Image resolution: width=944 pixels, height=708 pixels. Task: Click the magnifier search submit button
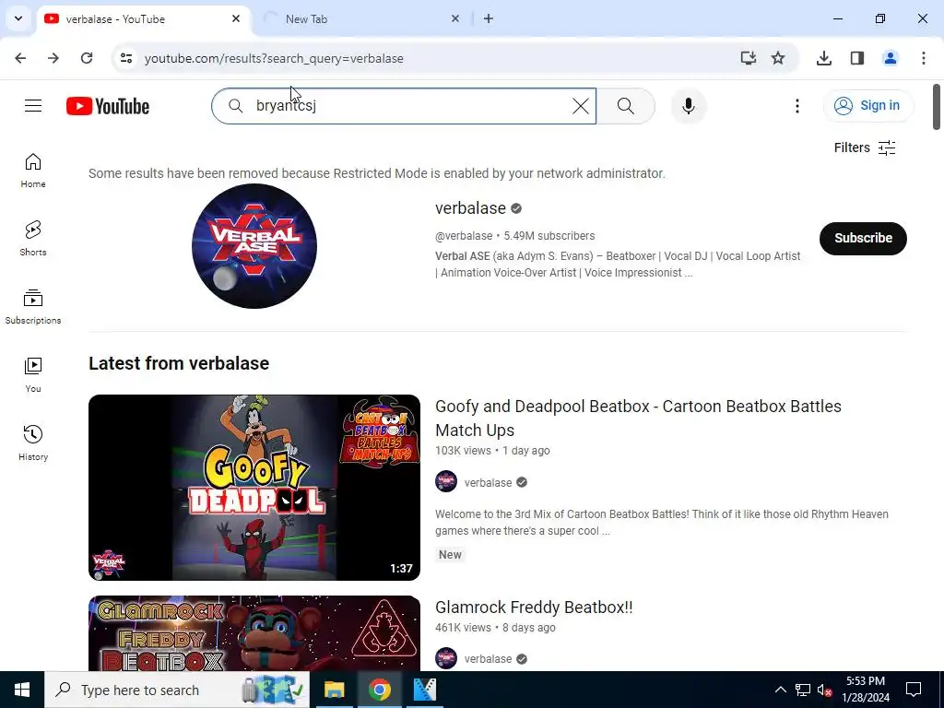click(626, 106)
